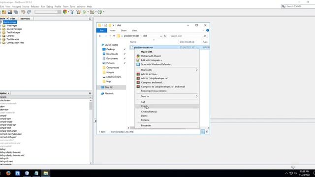Minimize the Navigator panel via its corner icon

click(x=90, y=93)
